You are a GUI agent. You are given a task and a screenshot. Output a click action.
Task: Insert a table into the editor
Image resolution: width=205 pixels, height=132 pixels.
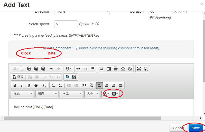109,69
